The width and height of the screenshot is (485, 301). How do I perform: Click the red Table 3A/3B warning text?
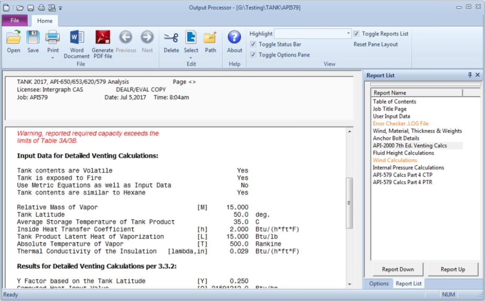tap(88, 137)
